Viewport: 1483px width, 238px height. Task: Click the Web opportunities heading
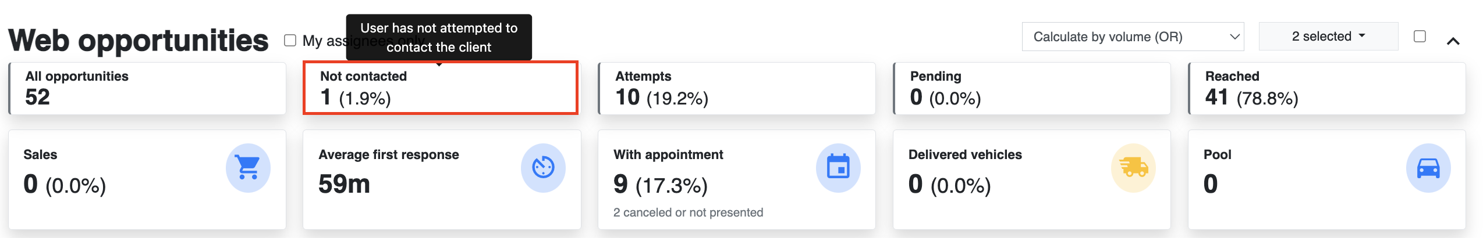click(x=139, y=41)
